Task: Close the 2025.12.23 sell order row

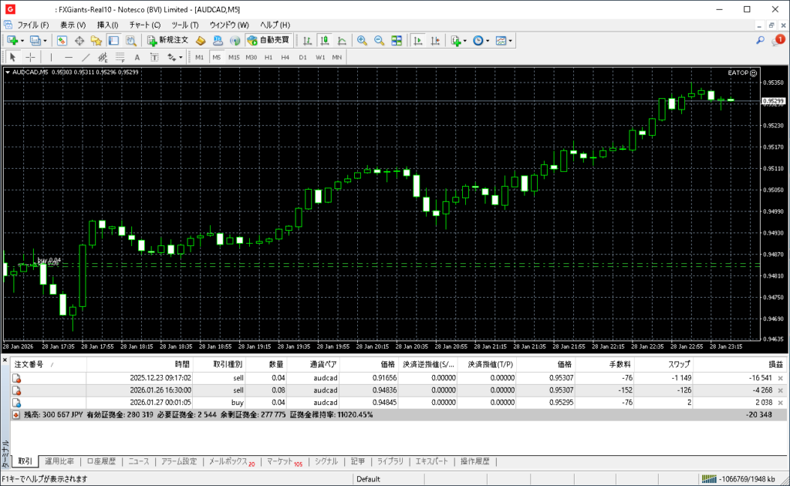Action: pos(780,378)
